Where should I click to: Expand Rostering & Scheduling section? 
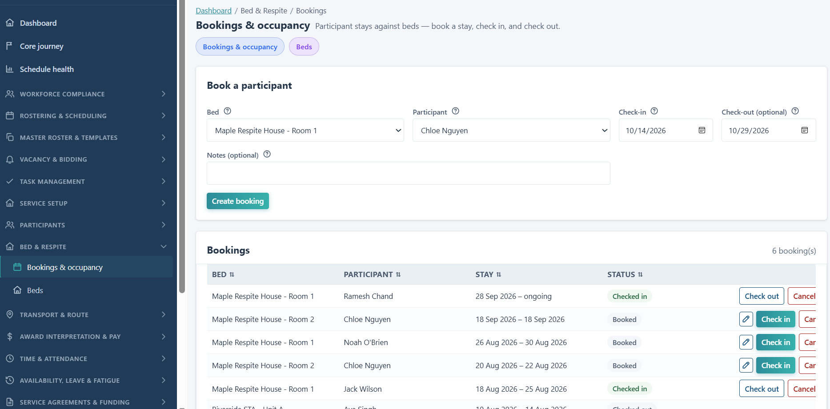click(86, 115)
